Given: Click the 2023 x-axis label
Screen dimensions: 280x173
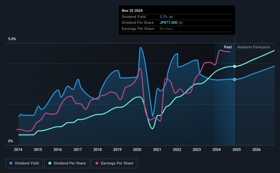Looking at the screenshot, I should (x=197, y=150).
